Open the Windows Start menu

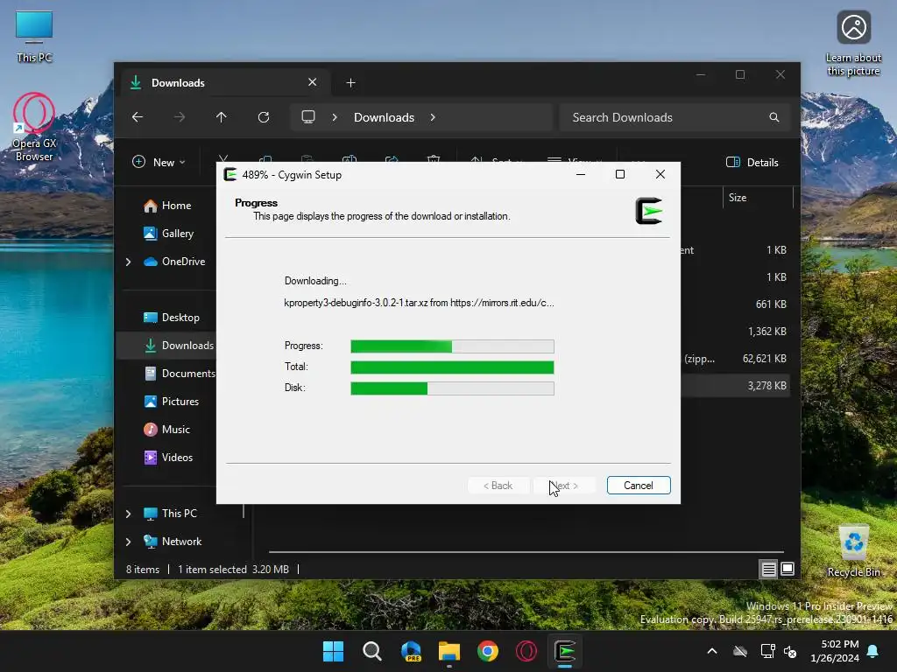click(x=333, y=651)
